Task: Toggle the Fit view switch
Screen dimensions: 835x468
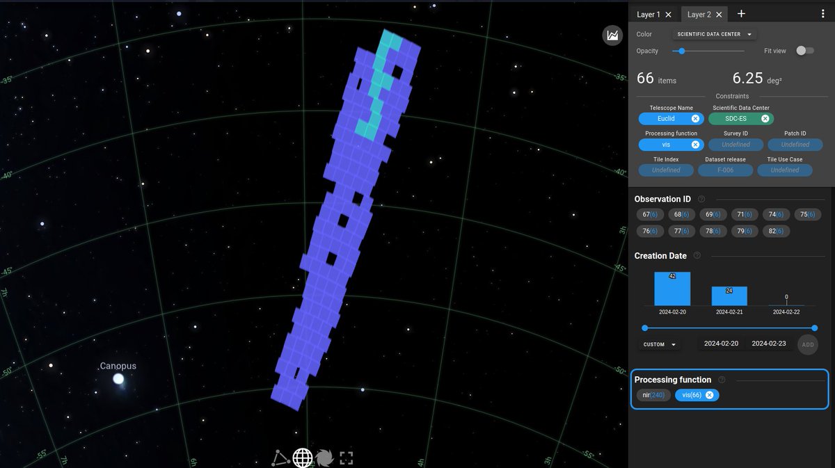Action: click(x=804, y=51)
